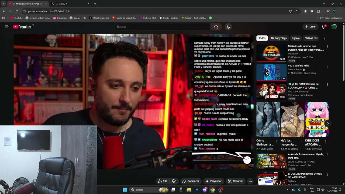Open Misterios de Internet video thumbnail
The image size is (345, 194).
271,53
